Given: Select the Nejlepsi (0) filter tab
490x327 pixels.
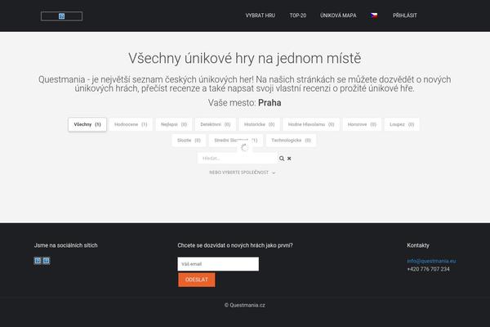Looking at the screenshot, I should tap(174, 124).
